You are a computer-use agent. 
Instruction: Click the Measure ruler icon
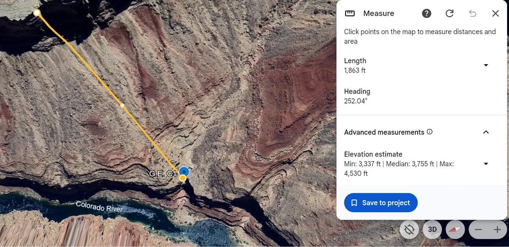tap(350, 13)
